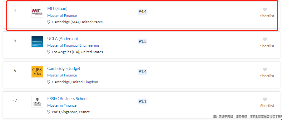The height and width of the screenshot is (120, 282).
Task: Open the UCLA Anderson logo thumbnail
Action: 37,42
